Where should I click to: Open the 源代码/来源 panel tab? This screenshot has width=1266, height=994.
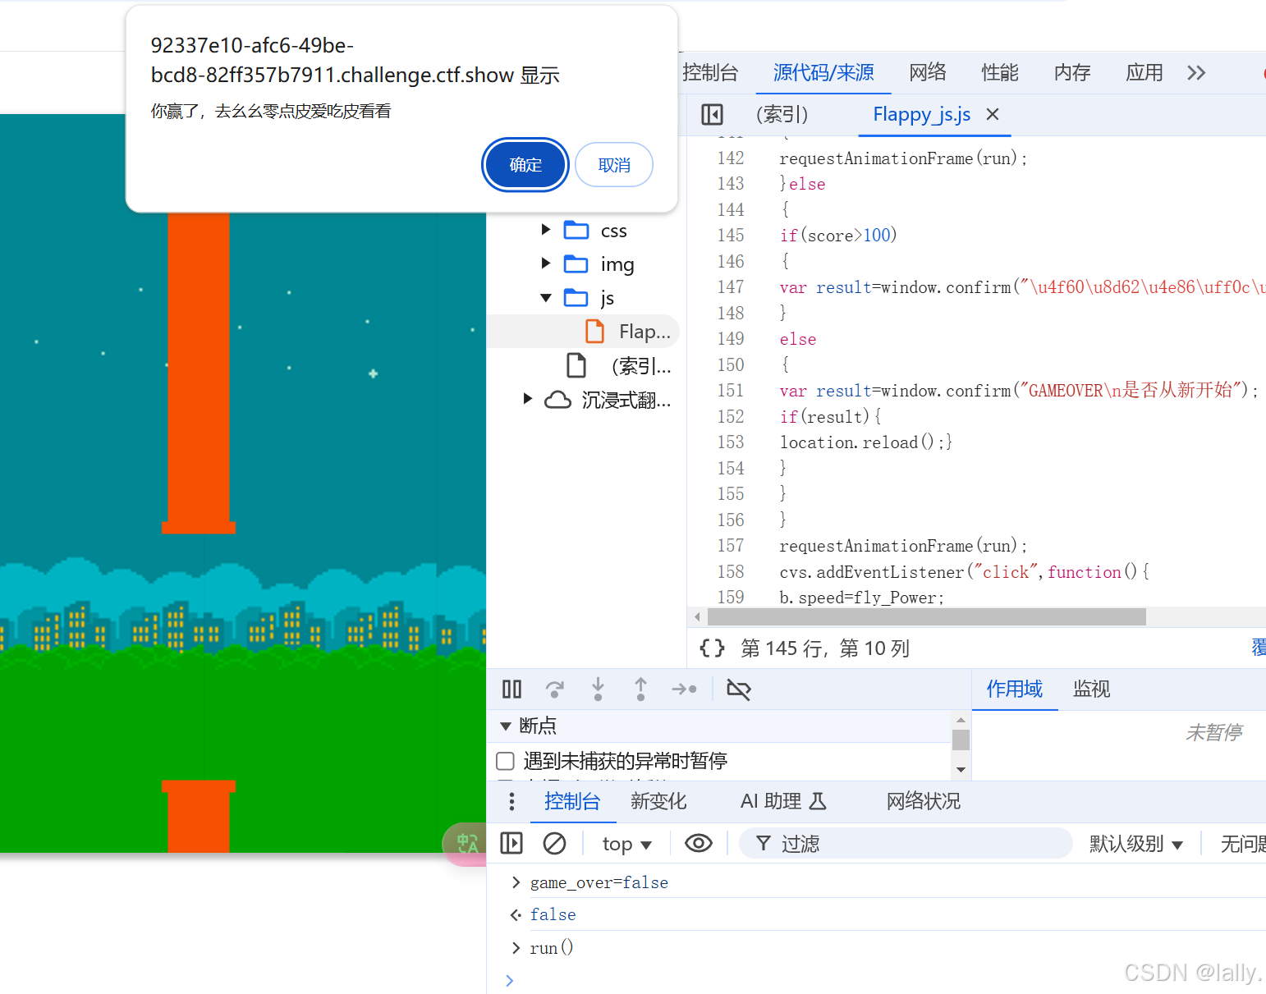(823, 72)
